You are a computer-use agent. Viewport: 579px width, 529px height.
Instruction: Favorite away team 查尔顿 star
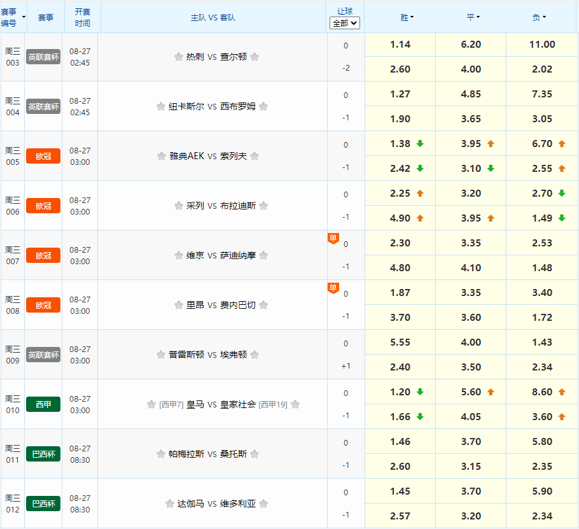coord(255,57)
